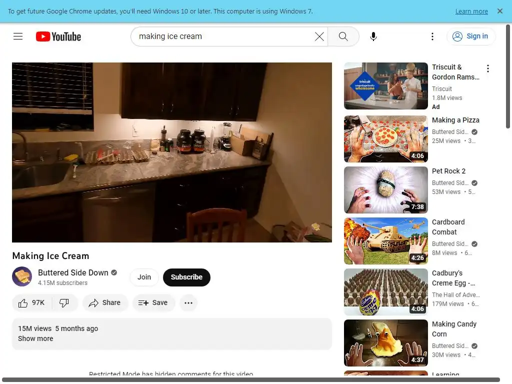Screen dimensions: 512x384
Task: Open Making Candy Corn thumbnail
Action: pyautogui.click(x=385, y=343)
